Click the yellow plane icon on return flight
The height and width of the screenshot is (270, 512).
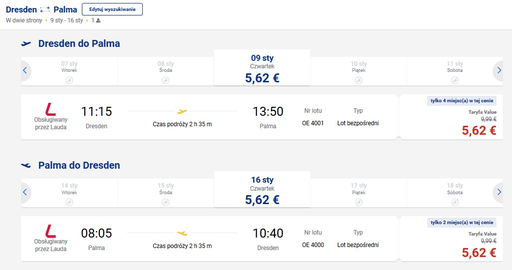[x=182, y=233]
